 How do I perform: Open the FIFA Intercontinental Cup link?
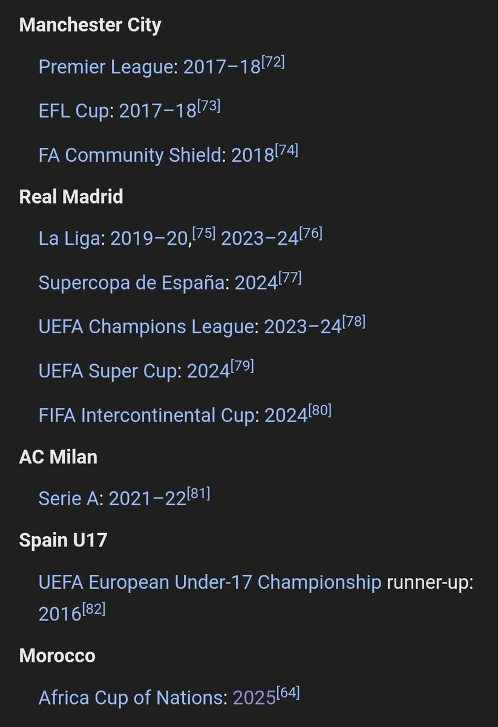click(148, 415)
